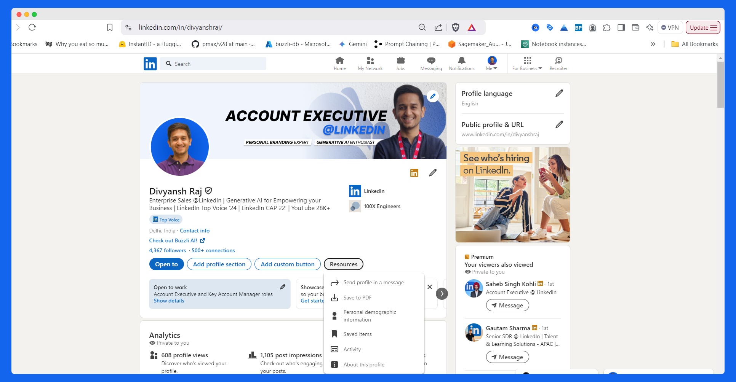Show more bookmarks with chevron
This screenshot has height=382, width=736.
(x=653, y=44)
